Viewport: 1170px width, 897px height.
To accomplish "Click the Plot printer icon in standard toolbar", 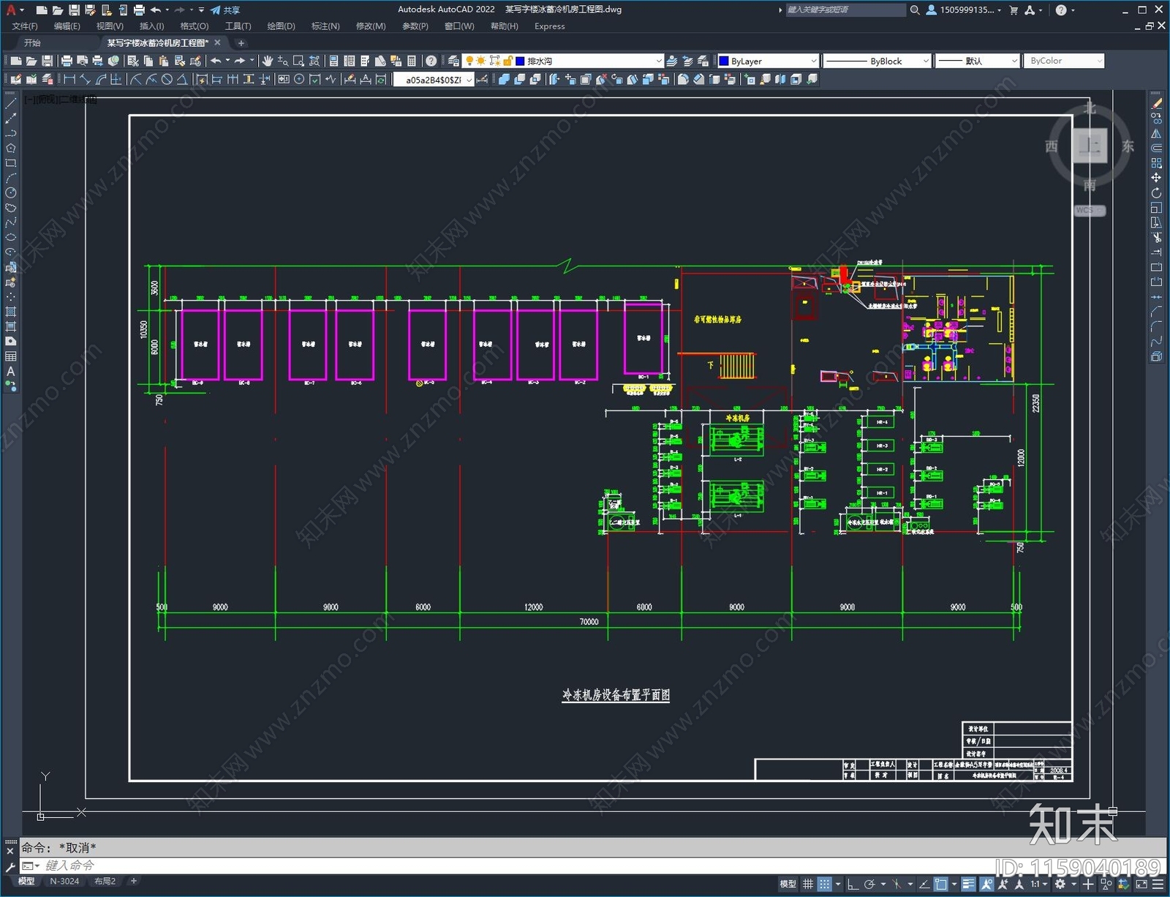I will [67, 61].
